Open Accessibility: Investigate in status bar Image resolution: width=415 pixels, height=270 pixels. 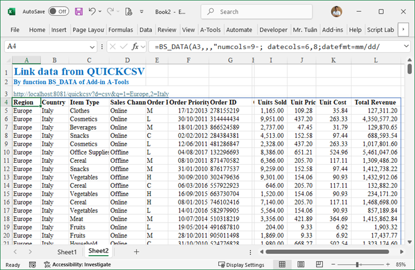click(78, 265)
